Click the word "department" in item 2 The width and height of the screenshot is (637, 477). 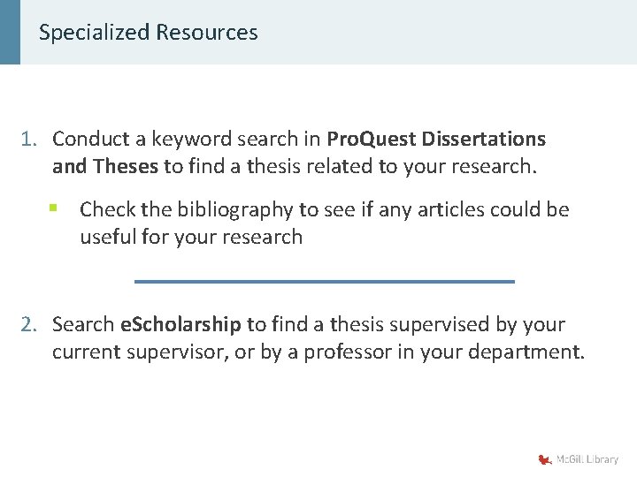[x=529, y=352]
